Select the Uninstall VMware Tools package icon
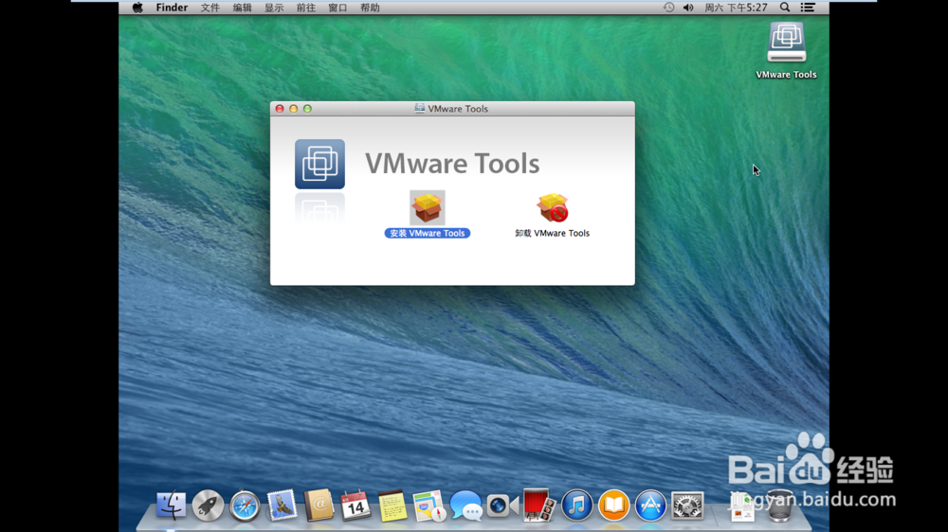Screen dimensions: 948x532 tap(552, 207)
